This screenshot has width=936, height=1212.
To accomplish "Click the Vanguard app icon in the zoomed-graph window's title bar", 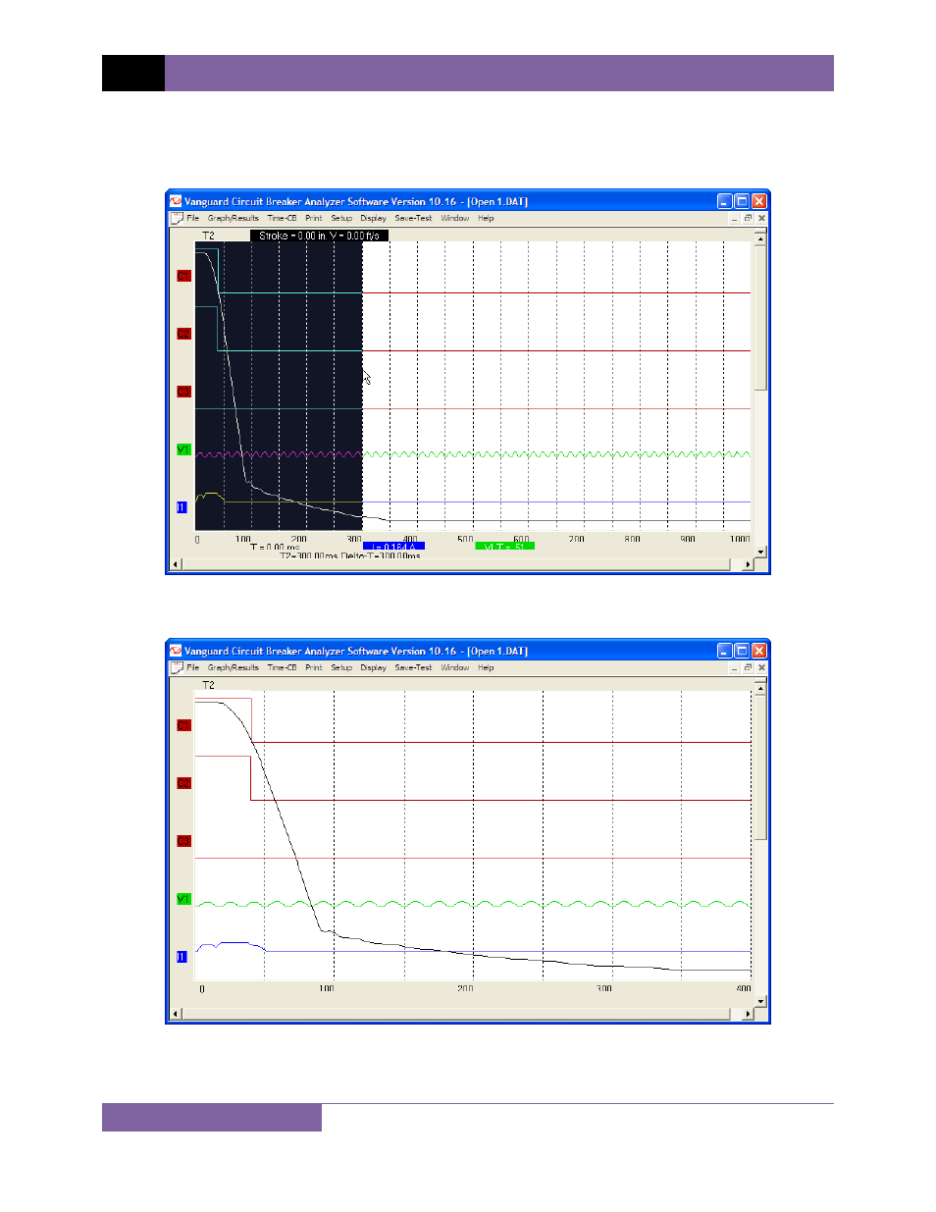I will tap(176, 651).
